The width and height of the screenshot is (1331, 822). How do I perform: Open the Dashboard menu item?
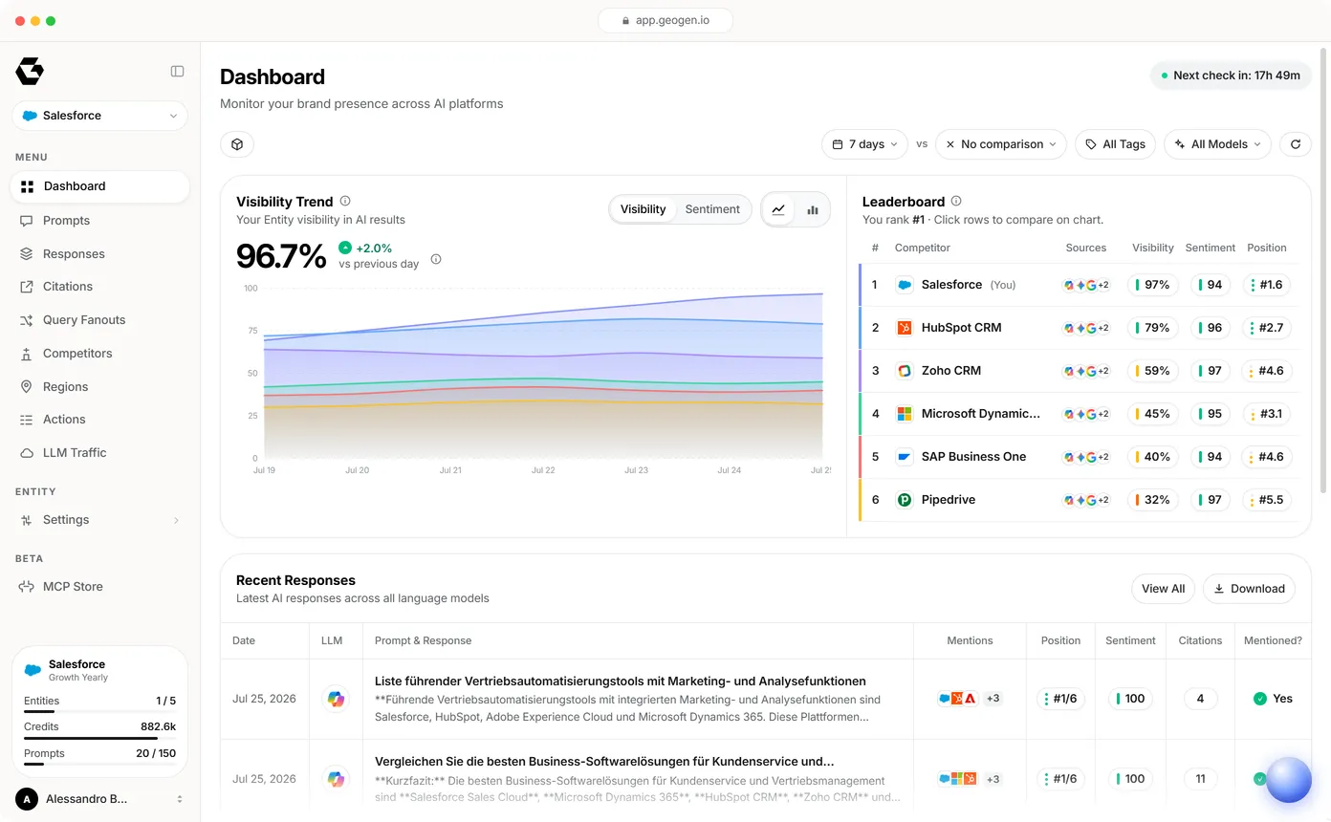[99, 186]
